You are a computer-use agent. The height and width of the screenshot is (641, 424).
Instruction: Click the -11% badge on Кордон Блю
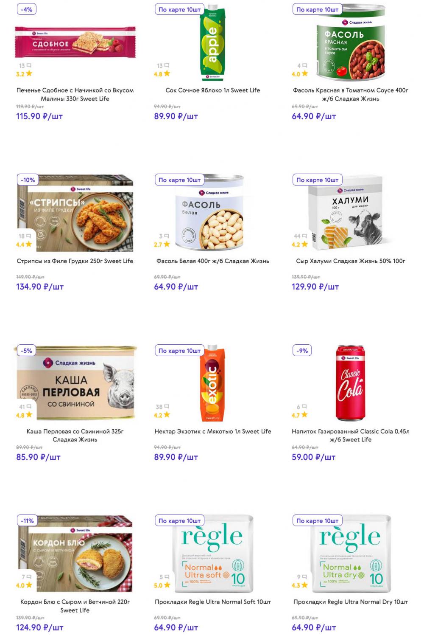tap(28, 521)
